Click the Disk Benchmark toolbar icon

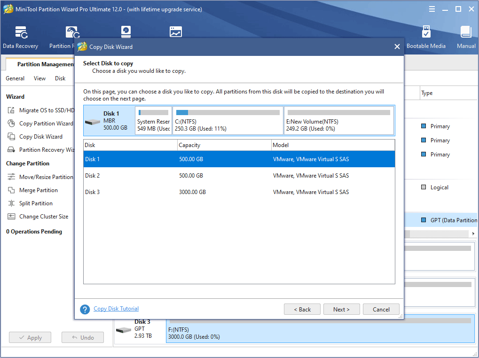(x=126, y=32)
